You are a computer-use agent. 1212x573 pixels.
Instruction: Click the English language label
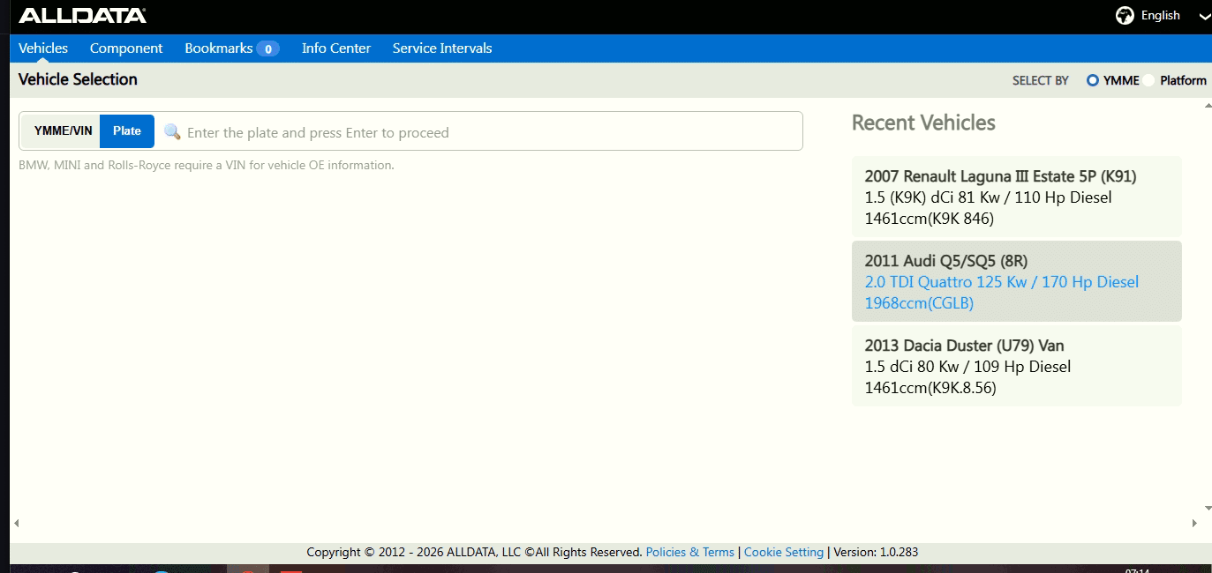tap(1160, 16)
